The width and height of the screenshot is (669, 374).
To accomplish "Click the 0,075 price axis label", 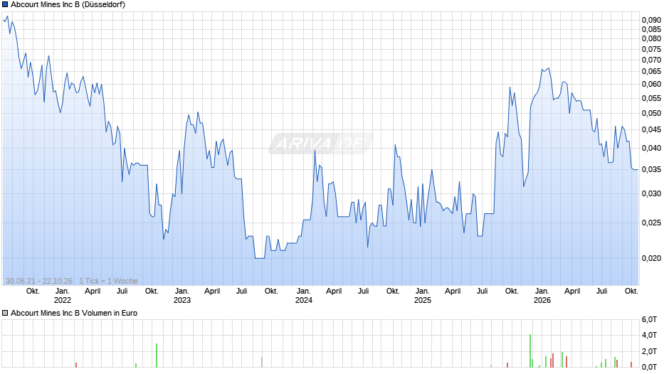I will (651, 50).
